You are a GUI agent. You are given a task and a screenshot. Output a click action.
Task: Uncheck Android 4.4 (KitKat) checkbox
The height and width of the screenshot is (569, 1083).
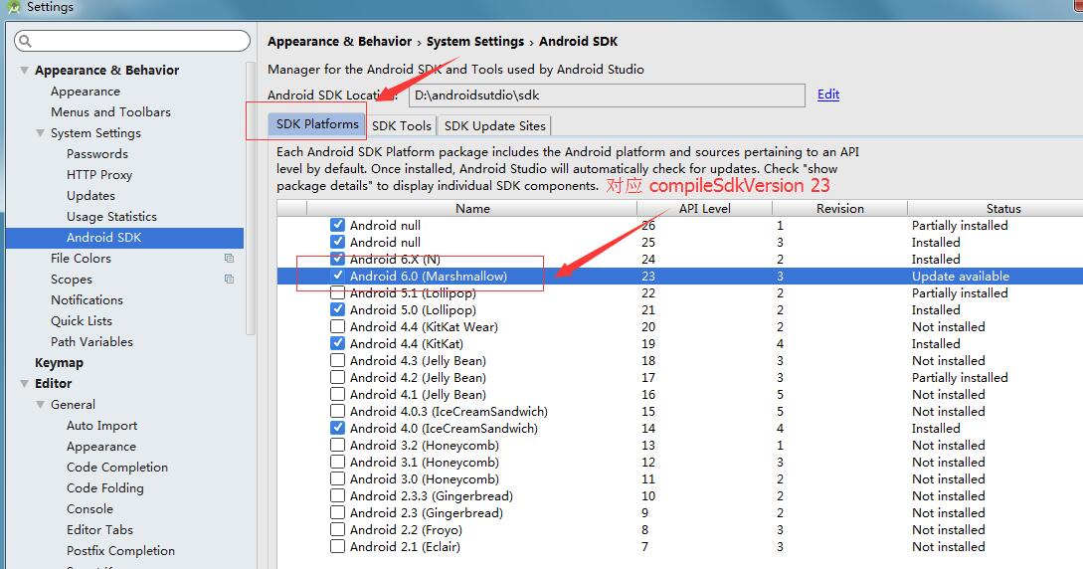click(337, 343)
